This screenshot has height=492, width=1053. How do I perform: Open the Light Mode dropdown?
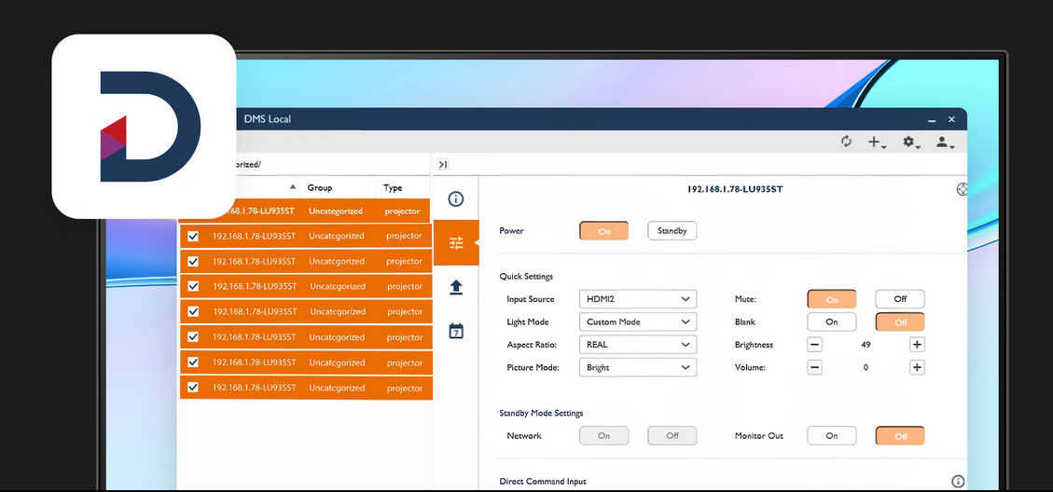tap(638, 322)
